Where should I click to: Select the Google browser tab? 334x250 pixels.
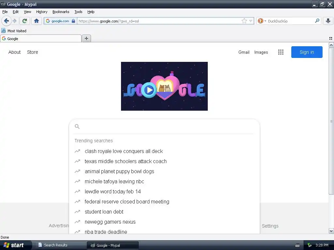(x=41, y=39)
